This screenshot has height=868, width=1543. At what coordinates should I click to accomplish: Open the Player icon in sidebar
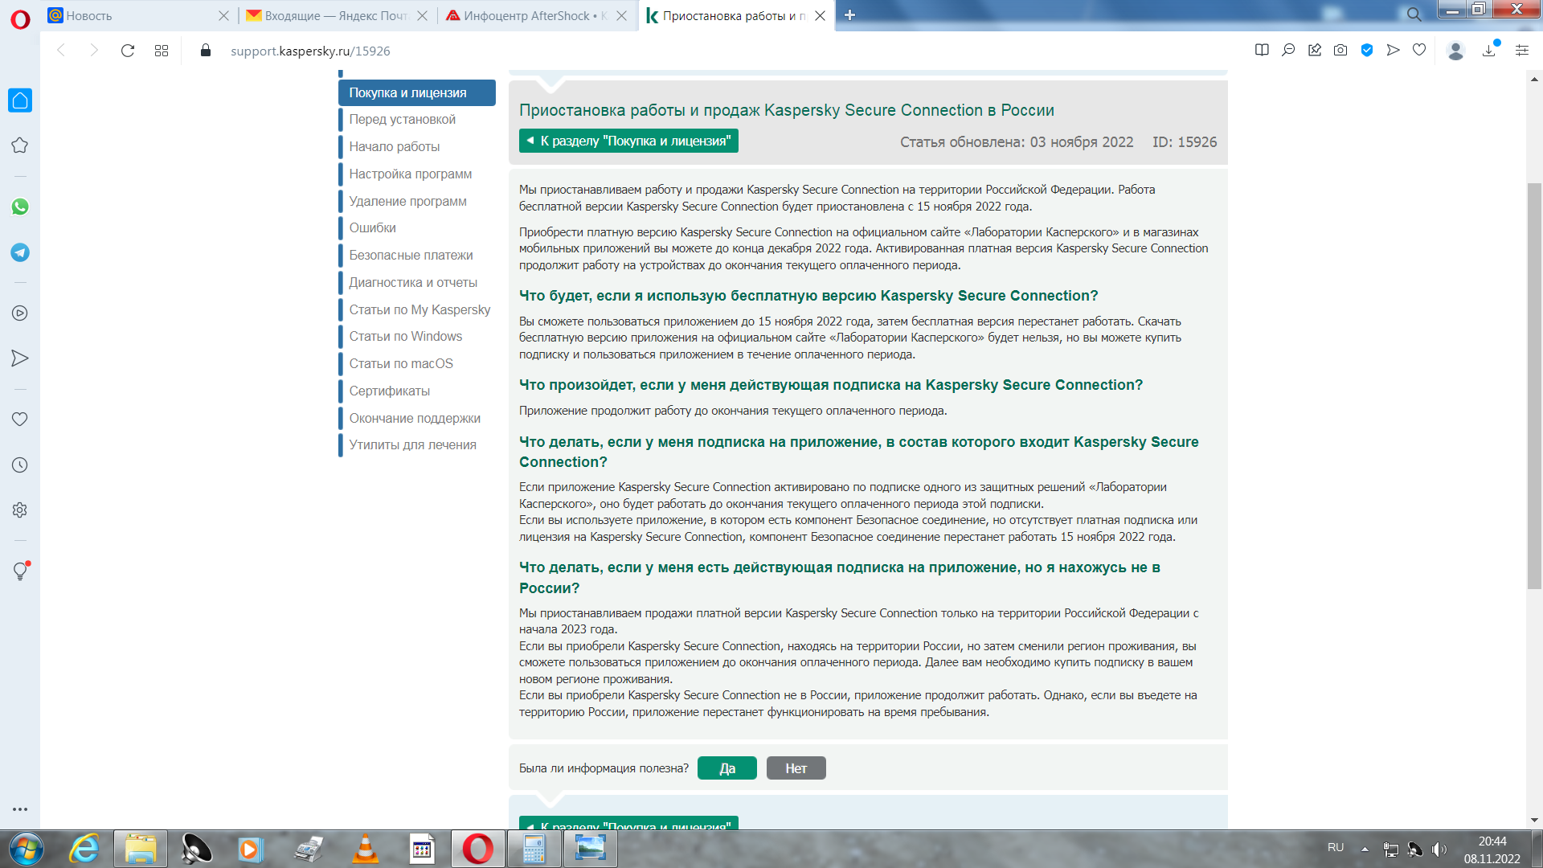[20, 313]
